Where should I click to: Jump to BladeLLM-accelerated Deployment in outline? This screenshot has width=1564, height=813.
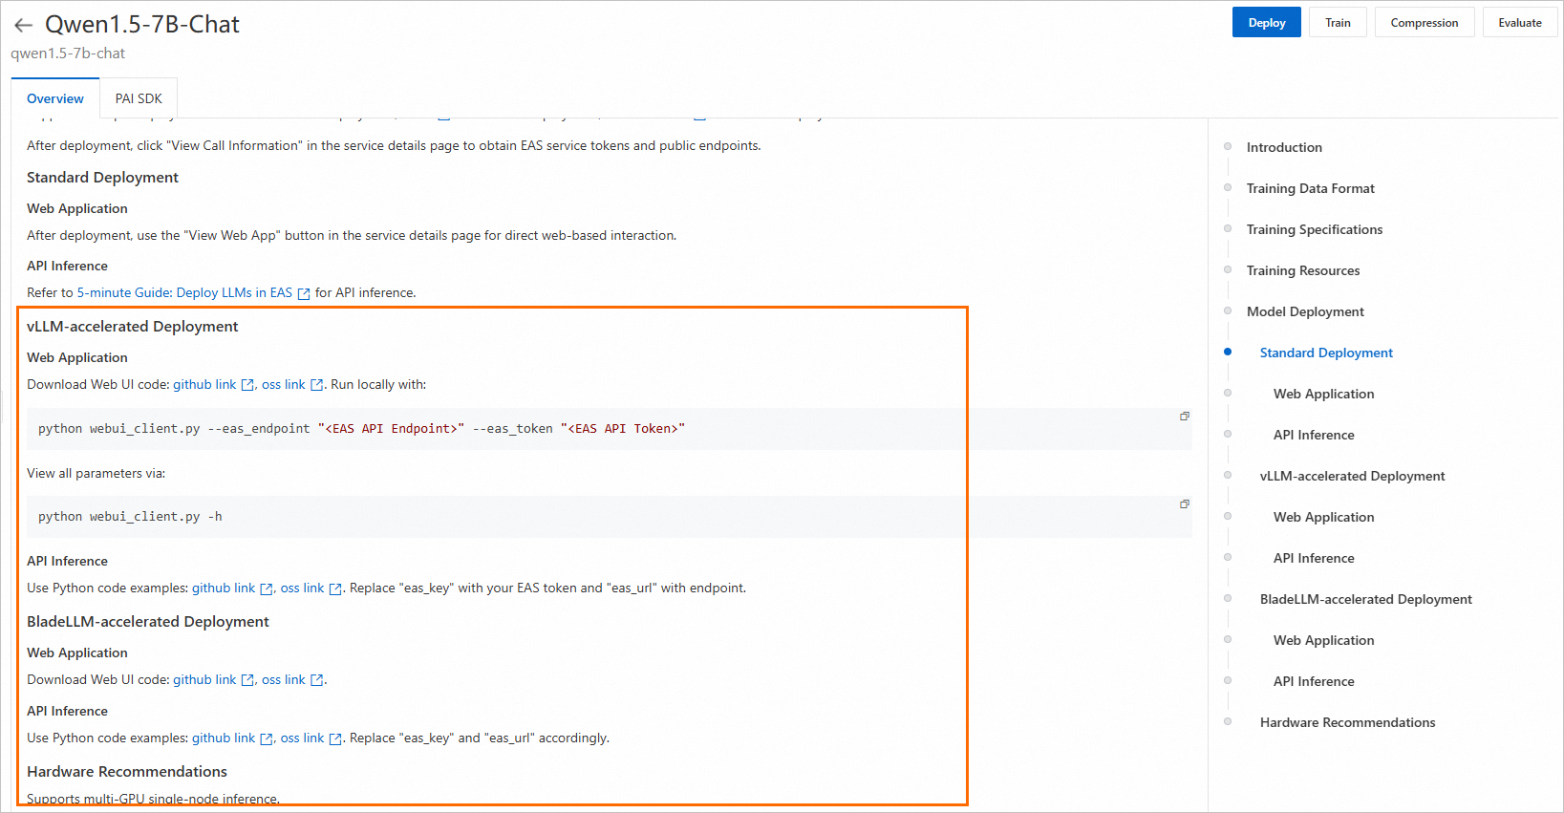pos(1365,599)
